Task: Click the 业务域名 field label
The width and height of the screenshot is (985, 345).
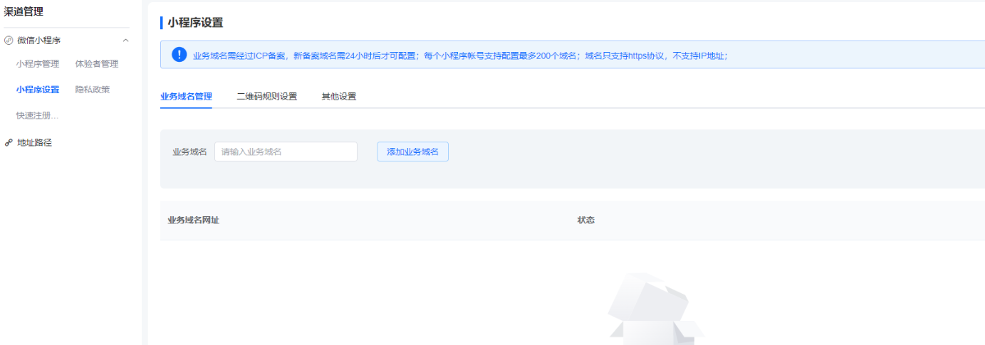Action: point(189,152)
